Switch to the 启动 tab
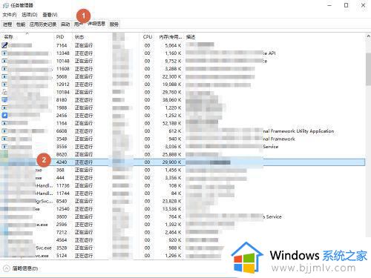The width and height of the screenshot is (371, 278). tap(65, 24)
